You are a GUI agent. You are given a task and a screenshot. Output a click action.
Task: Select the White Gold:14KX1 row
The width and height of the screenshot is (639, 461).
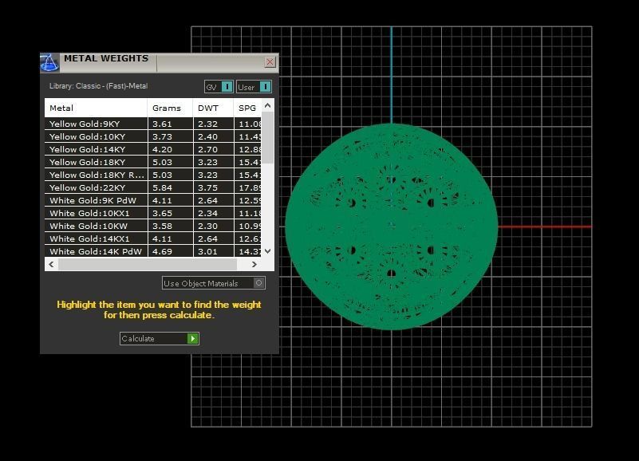153,238
